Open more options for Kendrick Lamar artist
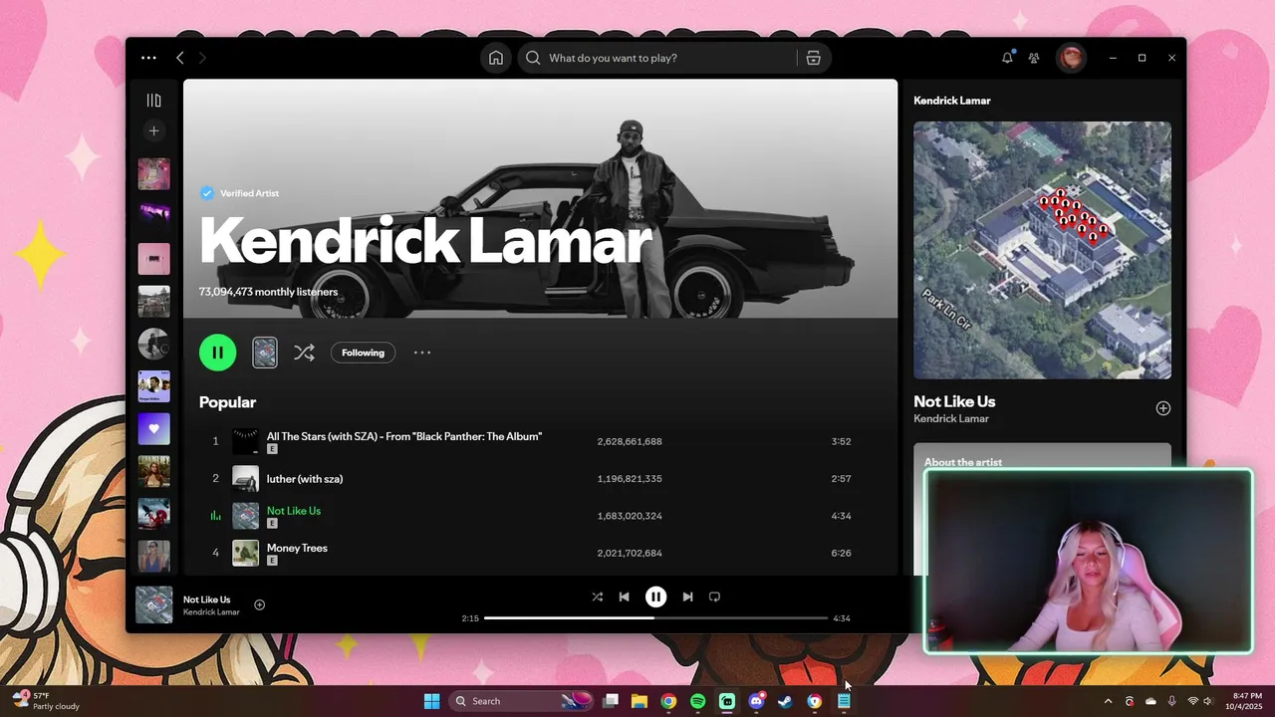 tap(422, 353)
